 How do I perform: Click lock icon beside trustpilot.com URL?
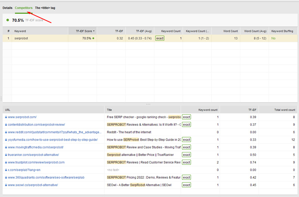click(x=6, y=162)
